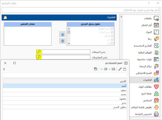Select user معاون المدير in the list

pyautogui.click(x=65, y=107)
